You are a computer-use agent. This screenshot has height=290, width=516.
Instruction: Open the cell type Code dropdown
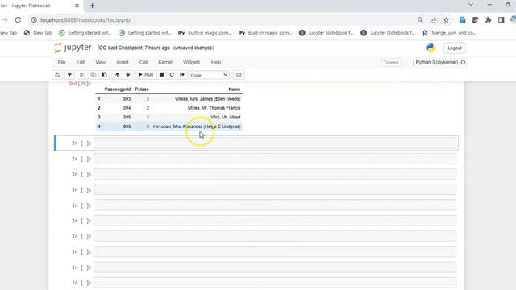pyautogui.click(x=209, y=75)
